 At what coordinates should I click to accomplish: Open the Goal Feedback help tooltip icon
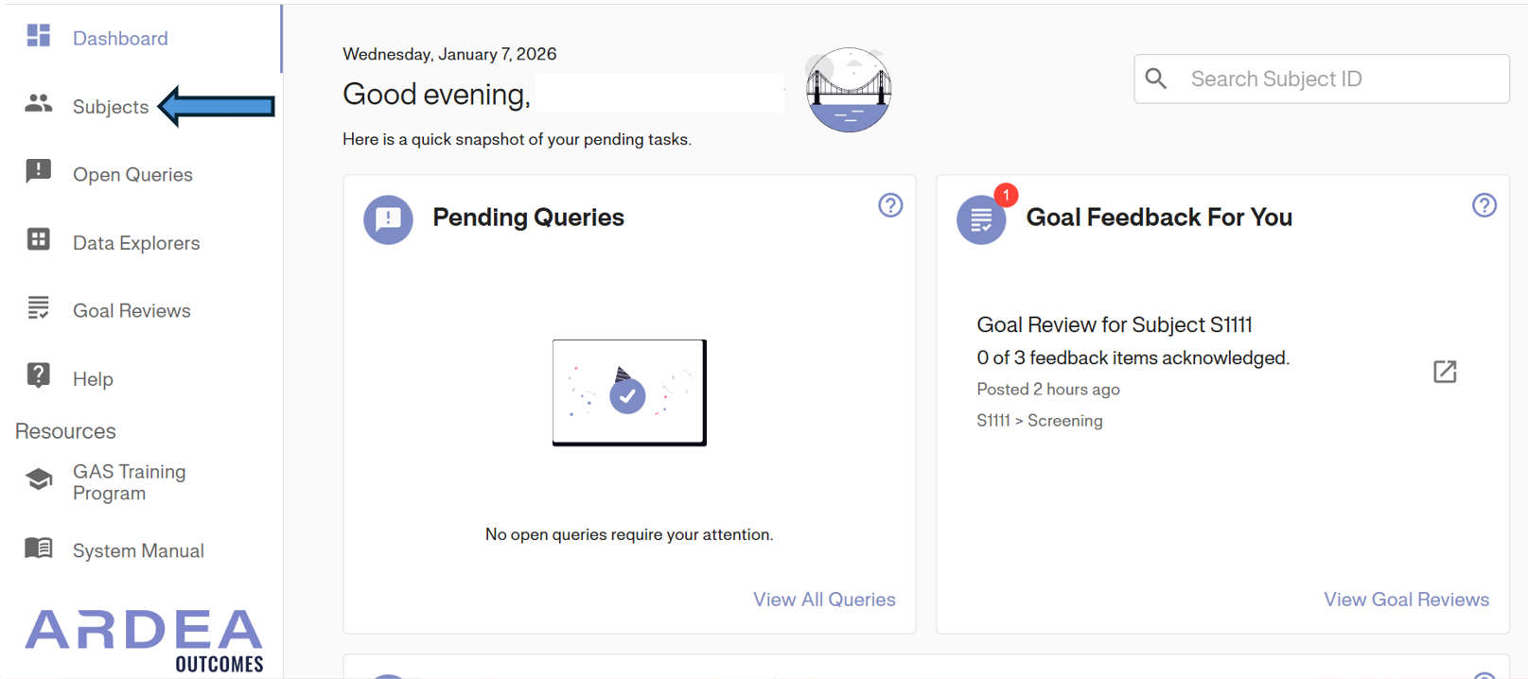pyautogui.click(x=1484, y=205)
